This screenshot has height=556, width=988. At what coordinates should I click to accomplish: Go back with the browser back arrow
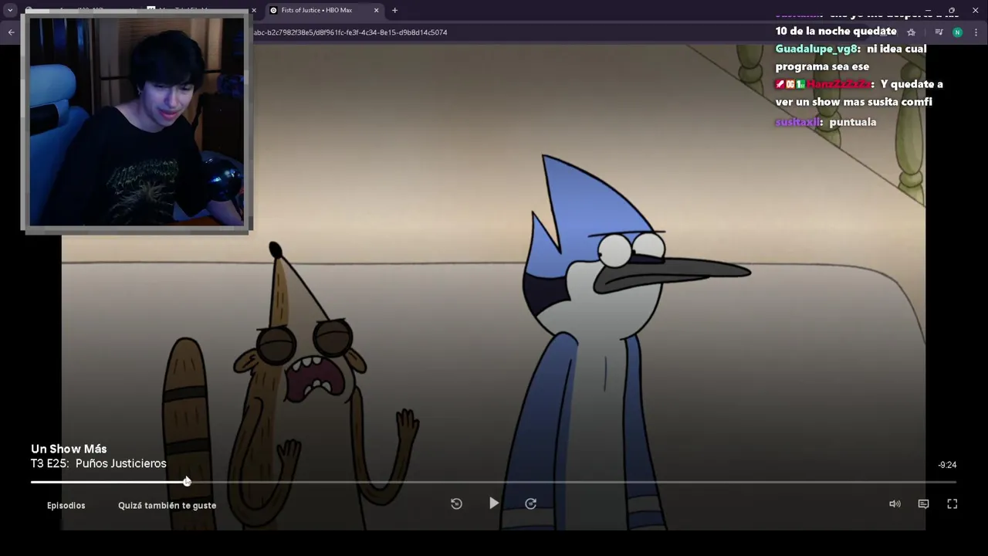[x=11, y=32]
